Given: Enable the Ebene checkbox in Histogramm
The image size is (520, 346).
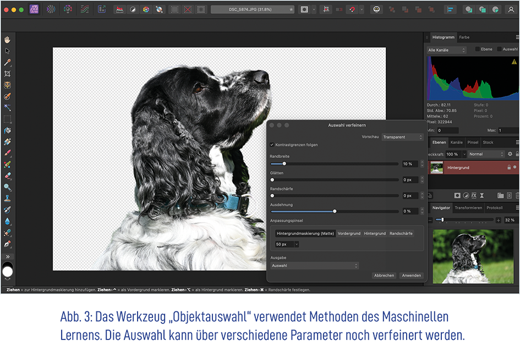Looking at the screenshot, I should tap(478, 50).
